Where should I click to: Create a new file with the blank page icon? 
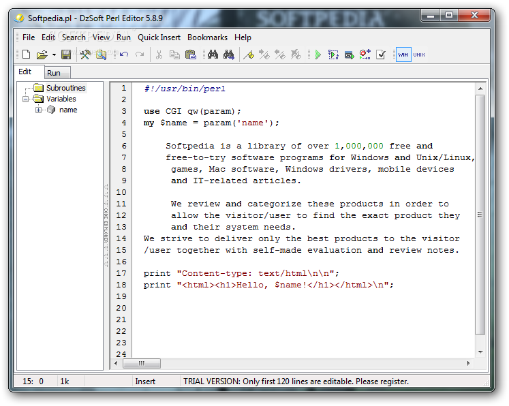tap(26, 54)
